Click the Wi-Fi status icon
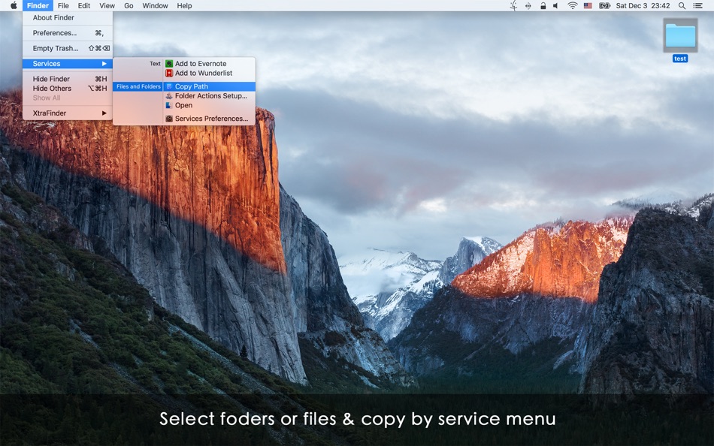 pos(573,5)
